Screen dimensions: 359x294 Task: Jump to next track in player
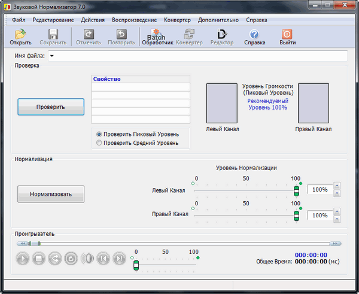[x=119, y=259]
